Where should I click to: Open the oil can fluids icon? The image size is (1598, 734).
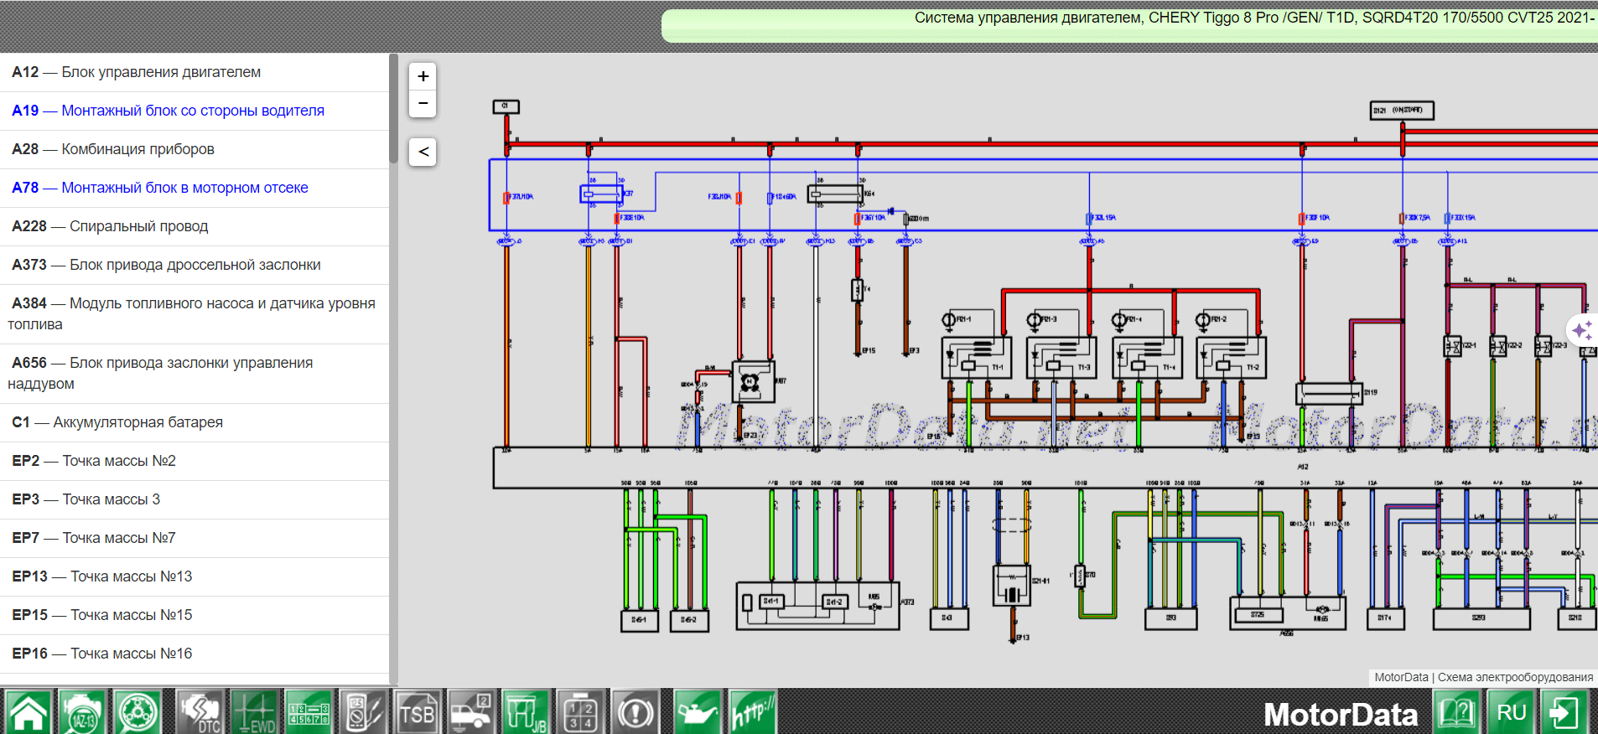(697, 712)
